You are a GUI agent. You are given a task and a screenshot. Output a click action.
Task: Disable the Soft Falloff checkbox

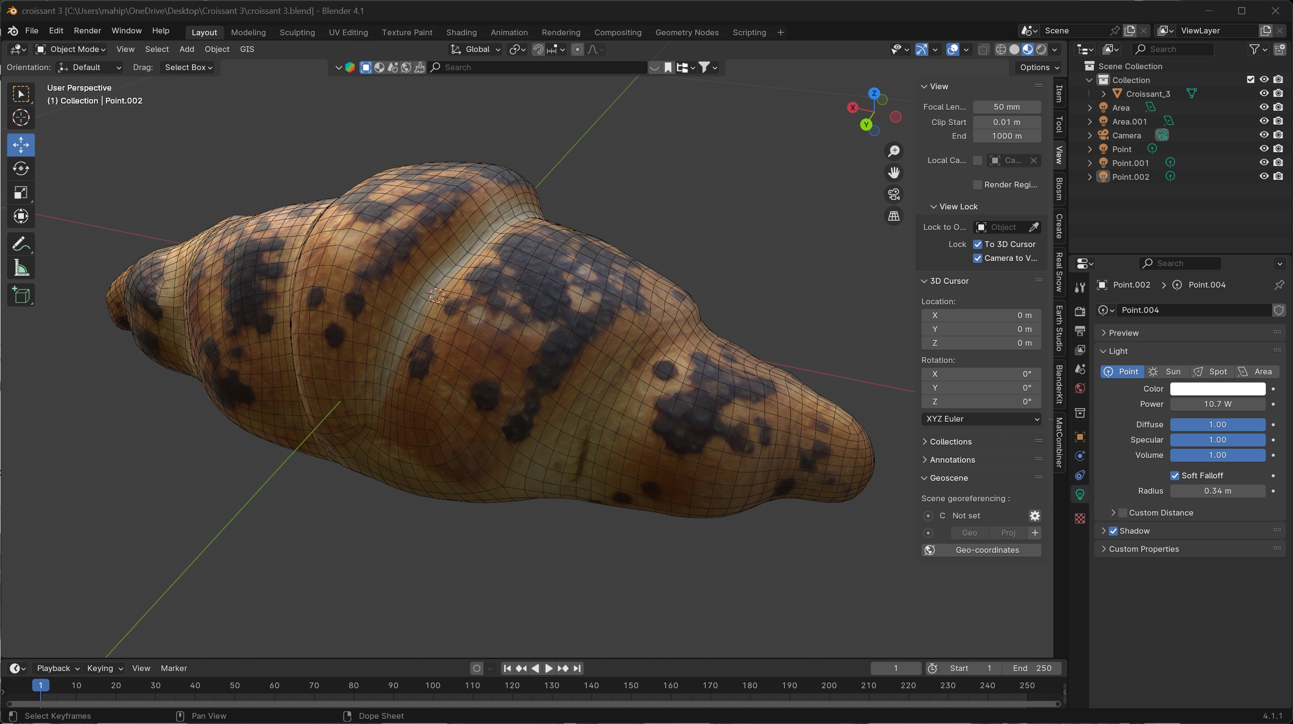pyautogui.click(x=1175, y=476)
